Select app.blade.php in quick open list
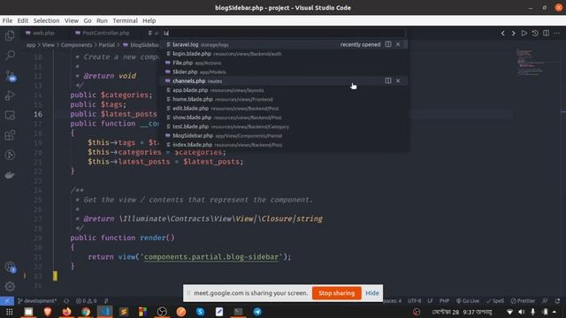Image resolution: width=566 pixels, height=318 pixels. coord(283,90)
